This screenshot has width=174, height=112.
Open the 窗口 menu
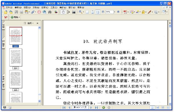(72, 8)
